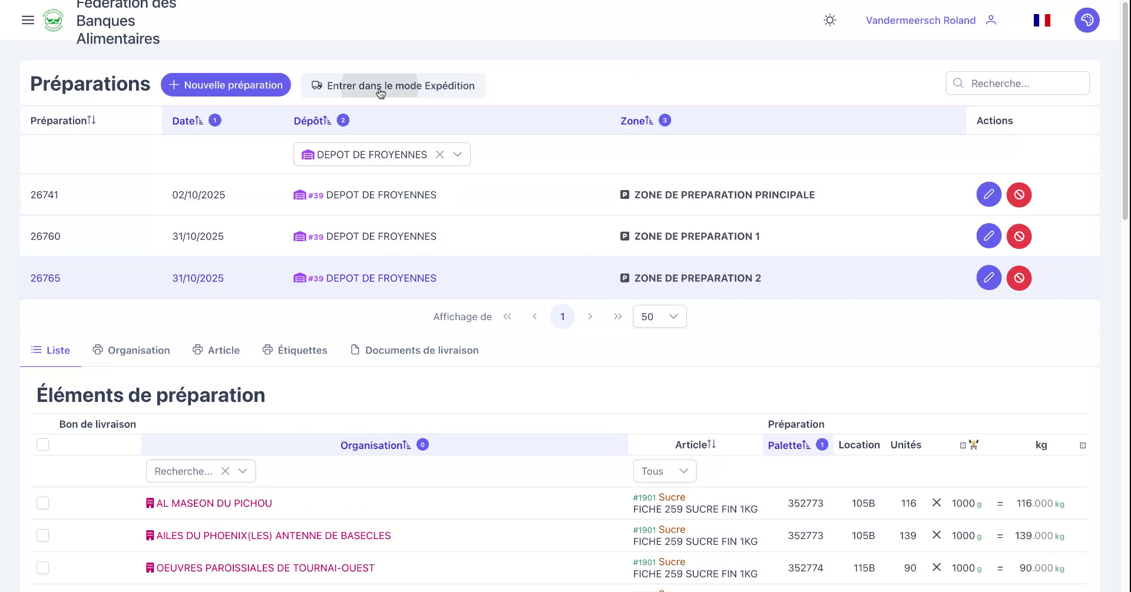Open the navigation hamburger menu
Viewport: 1131px width, 592px height.
click(28, 19)
